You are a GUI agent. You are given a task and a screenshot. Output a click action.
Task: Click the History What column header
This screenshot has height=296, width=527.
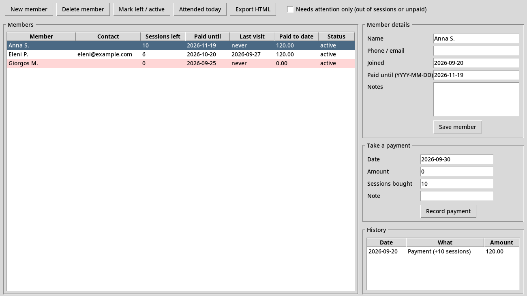(x=445, y=242)
